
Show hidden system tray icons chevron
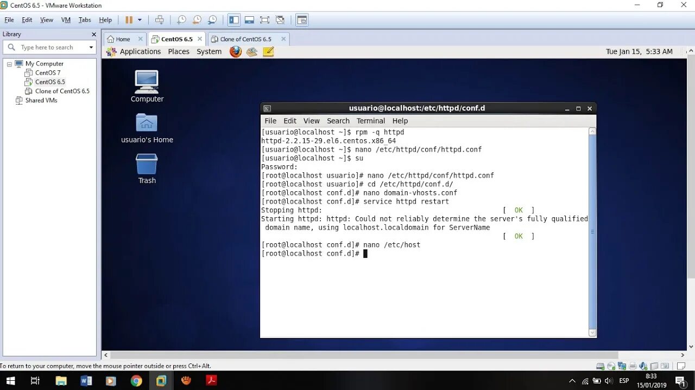coord(572,381)
